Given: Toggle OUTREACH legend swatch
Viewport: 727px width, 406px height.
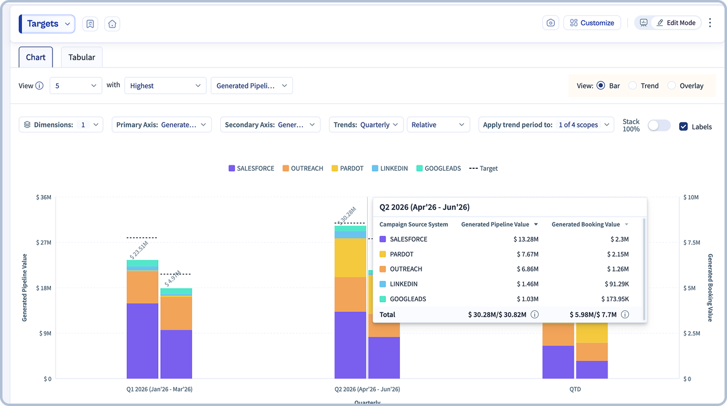Looking at the screenshot, I should [x=286, y=168].
